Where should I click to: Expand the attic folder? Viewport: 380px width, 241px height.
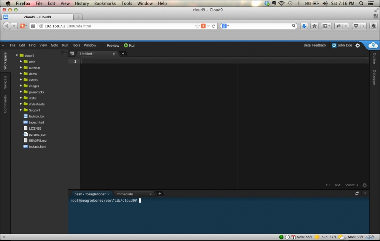tap(21, 62)
